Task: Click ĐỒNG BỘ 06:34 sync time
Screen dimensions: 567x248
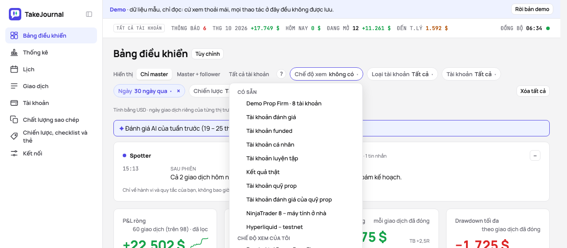Action: coord(521,28)
